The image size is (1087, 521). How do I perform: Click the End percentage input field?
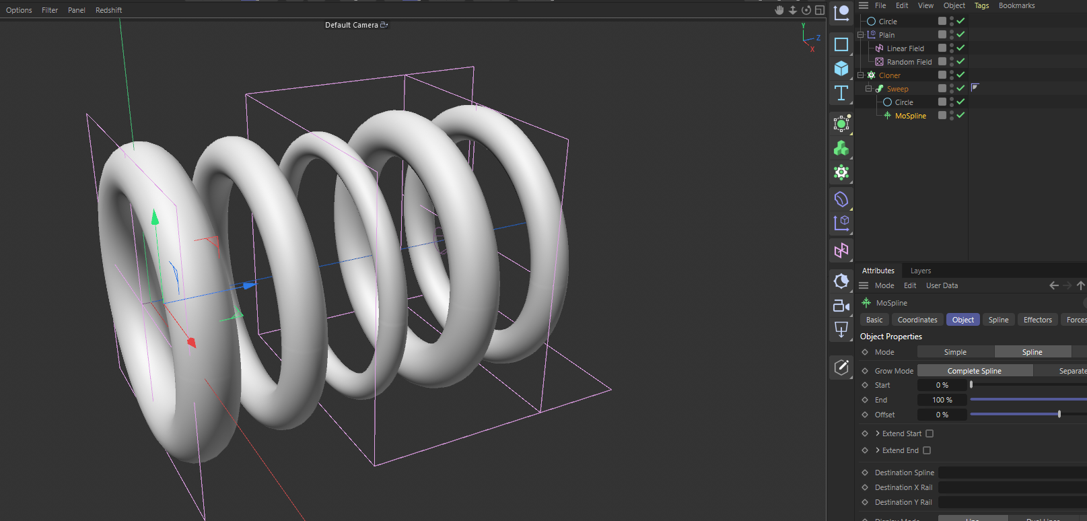942,400
